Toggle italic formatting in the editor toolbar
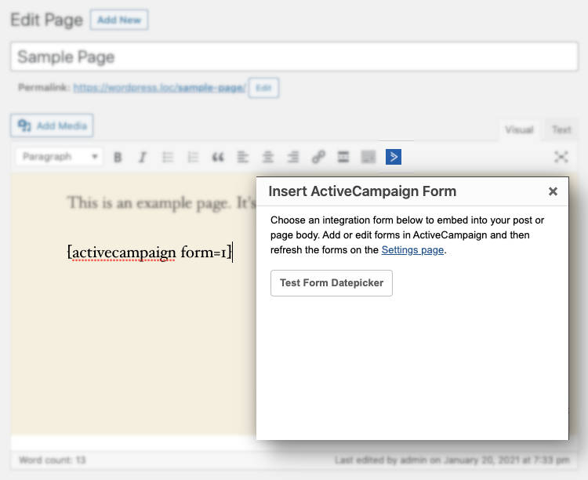The width and height of the screenshot is (588, 480). pyautogui.click(x=143, y=157)
